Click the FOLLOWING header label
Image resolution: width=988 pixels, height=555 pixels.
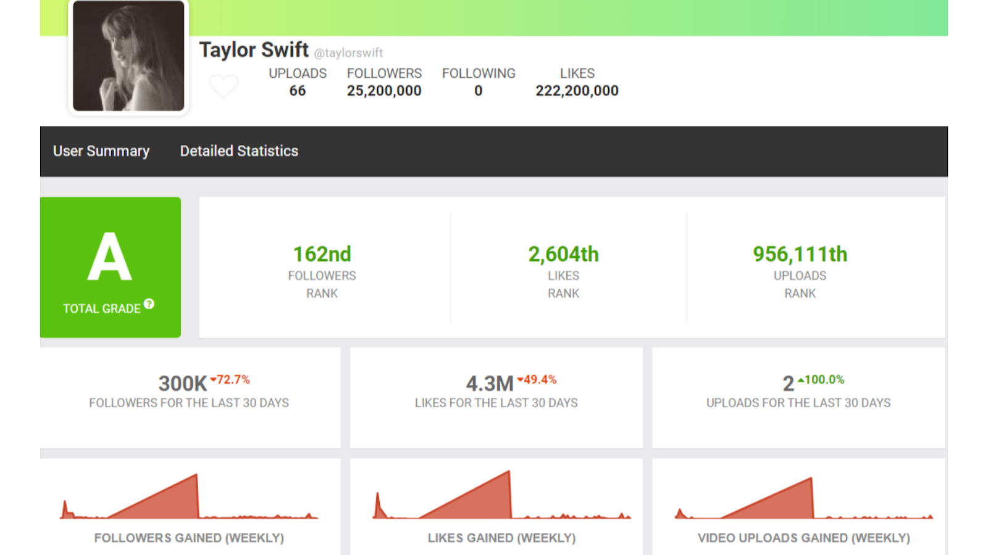tap(479, 73)
